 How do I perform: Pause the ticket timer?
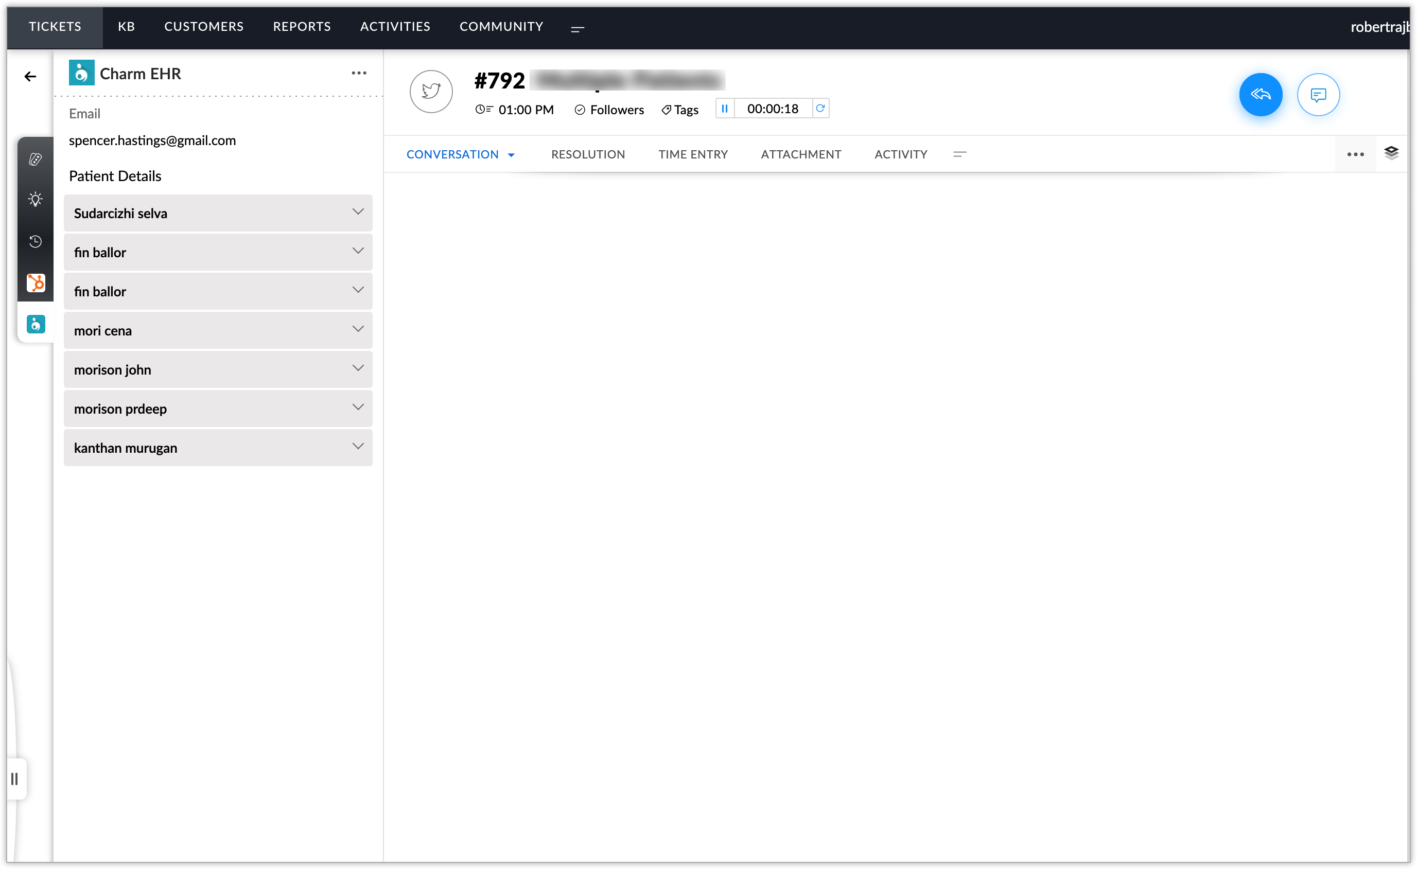tap(725, 109)
